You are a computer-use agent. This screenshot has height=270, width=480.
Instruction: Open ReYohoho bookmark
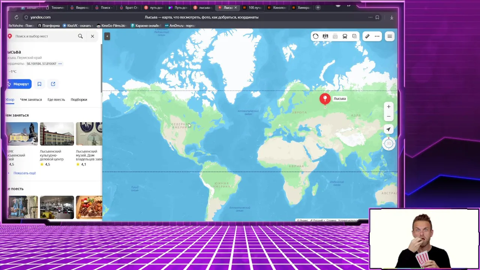pos(21,25)
